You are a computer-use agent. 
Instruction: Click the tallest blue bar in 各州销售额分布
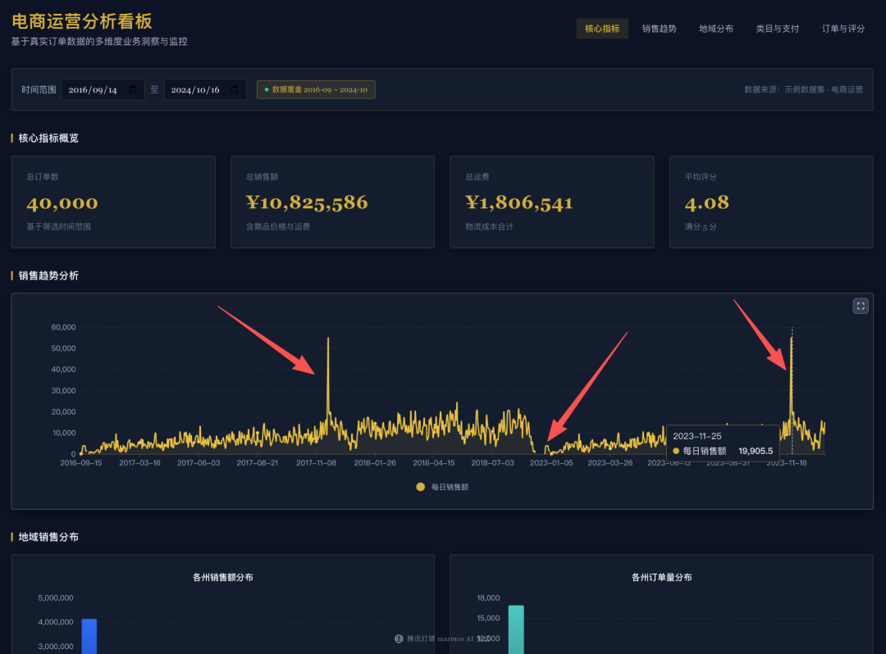tap(89, 637)
